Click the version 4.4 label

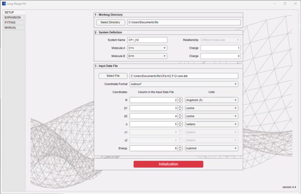(289, 187)
